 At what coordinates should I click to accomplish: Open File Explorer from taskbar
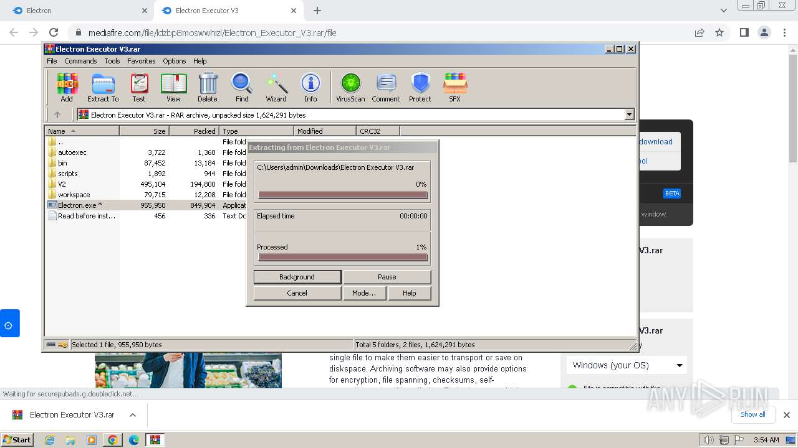coord(70,440)
